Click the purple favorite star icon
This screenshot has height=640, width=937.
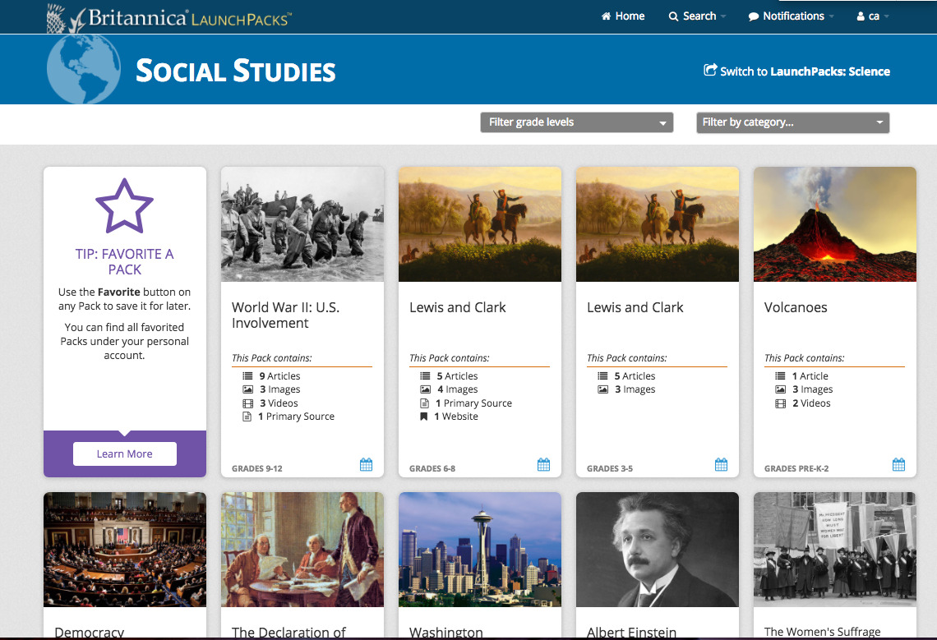[124, 206]
